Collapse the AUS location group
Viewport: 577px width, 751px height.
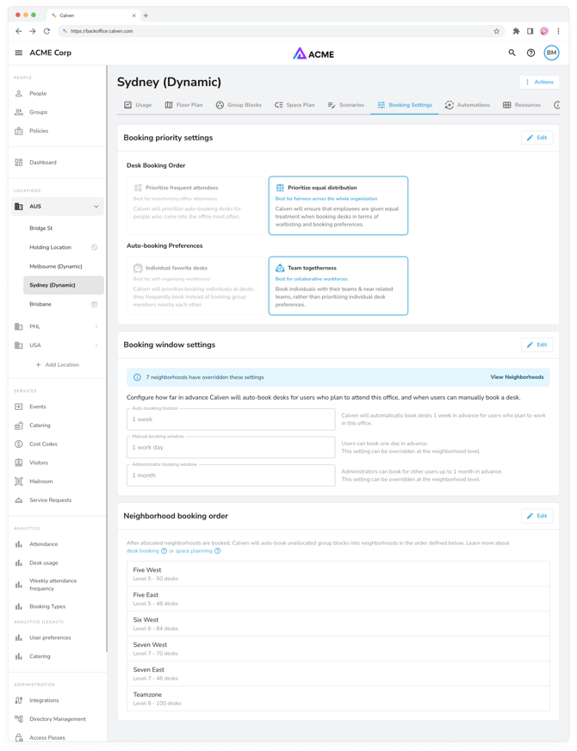[x=96, y=207]
